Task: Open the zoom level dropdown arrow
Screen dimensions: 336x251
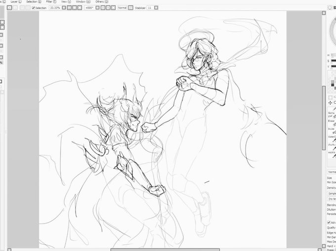Action: click(64, 8)
